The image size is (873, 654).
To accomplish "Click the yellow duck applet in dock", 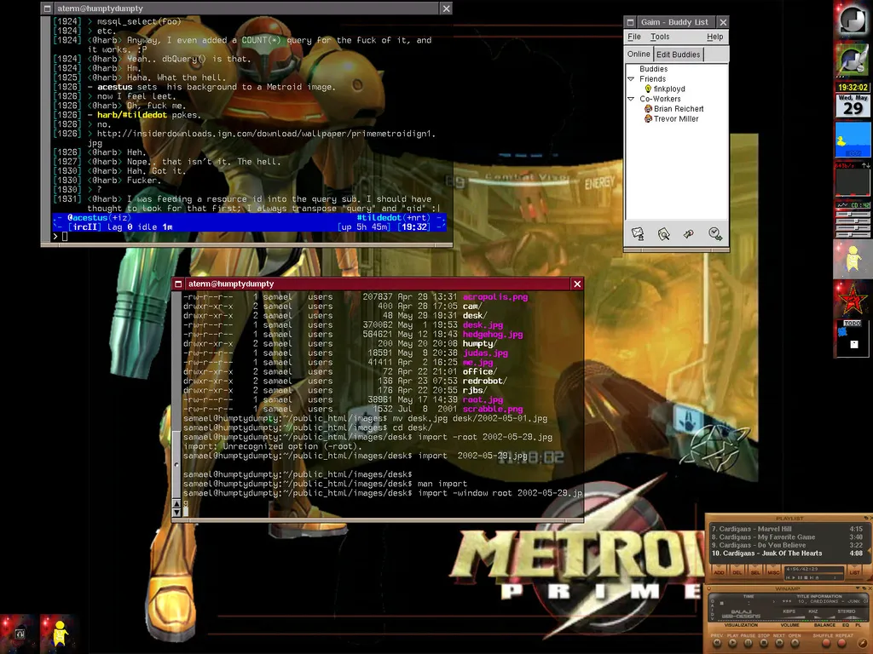I will (853, 141).
